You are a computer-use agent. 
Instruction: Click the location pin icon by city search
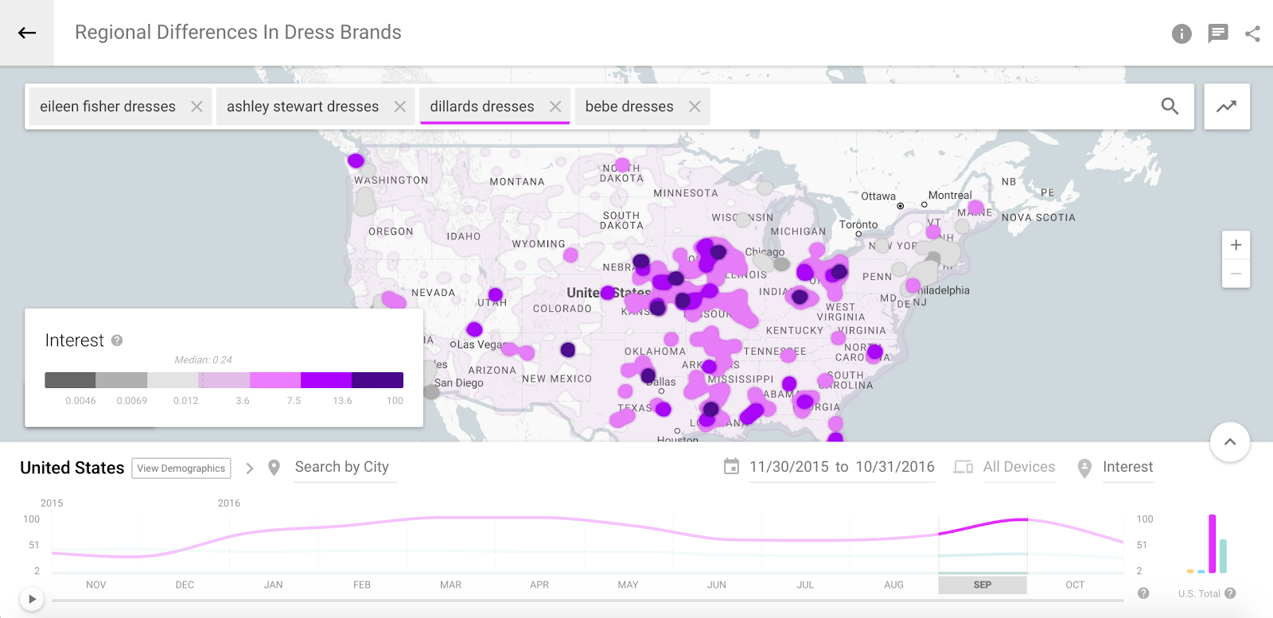pos(274,468)
